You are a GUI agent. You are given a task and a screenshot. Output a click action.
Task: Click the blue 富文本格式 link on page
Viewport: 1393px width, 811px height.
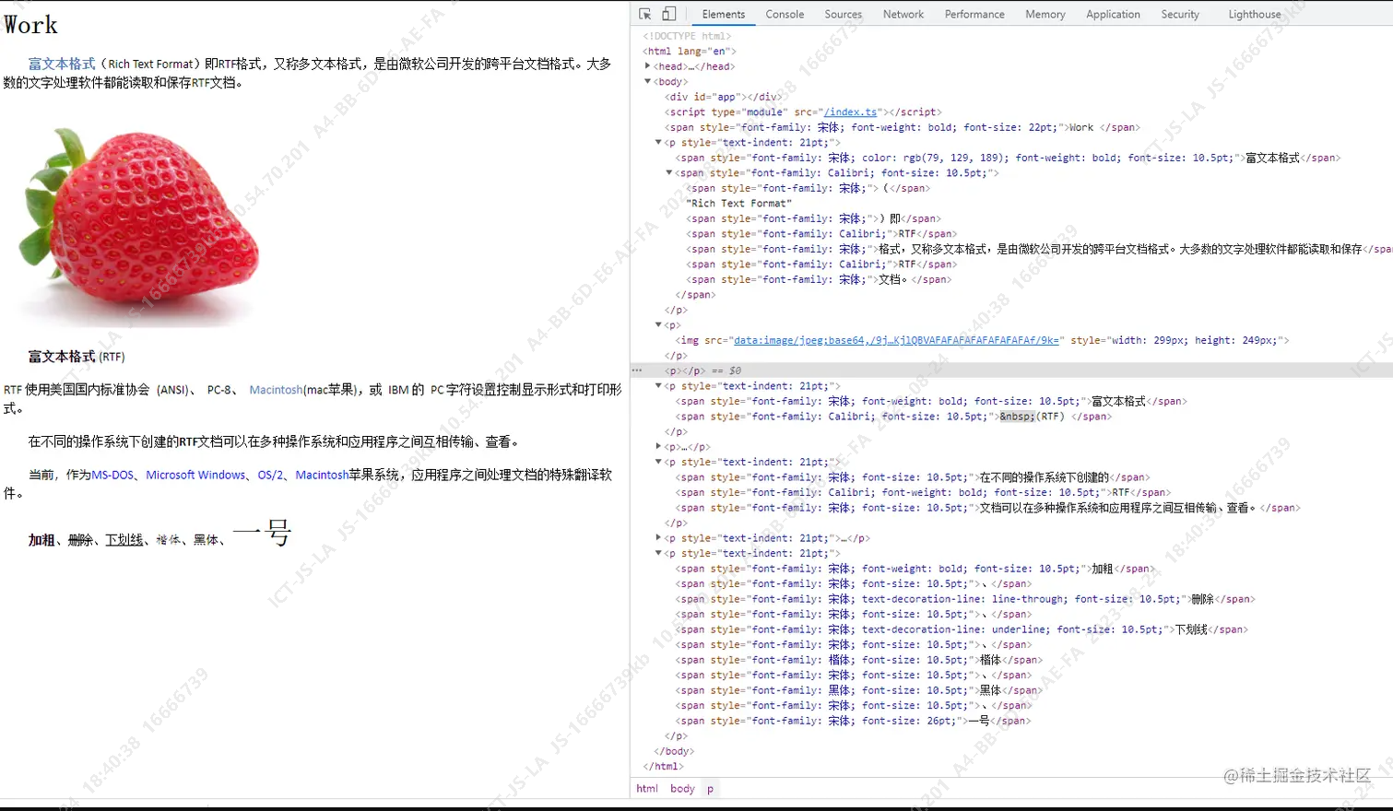62,64
